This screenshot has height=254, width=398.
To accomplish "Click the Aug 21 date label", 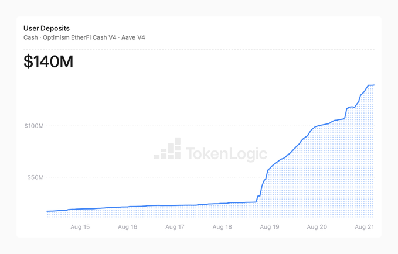I will [364, 227].
